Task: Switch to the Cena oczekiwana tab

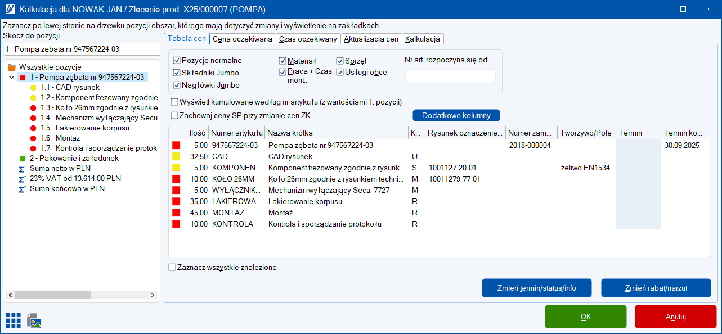Action: pos(243,39)
